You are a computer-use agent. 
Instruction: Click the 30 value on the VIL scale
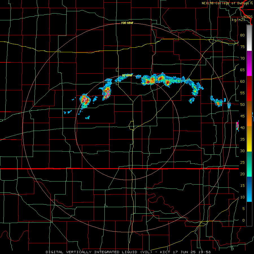coord(242,151)
